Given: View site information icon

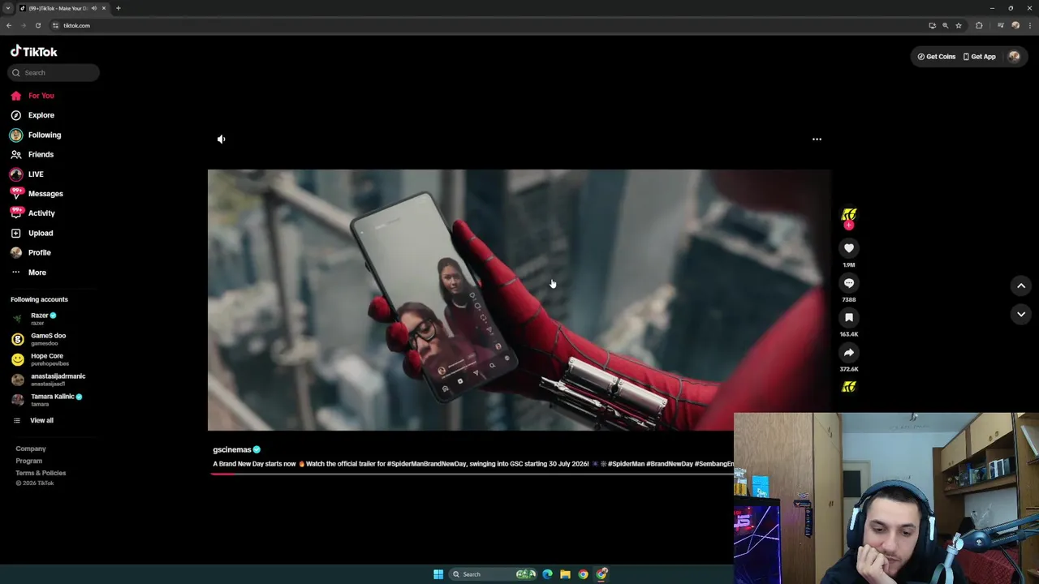Looking at the screenshot, I should click(55, 25).
